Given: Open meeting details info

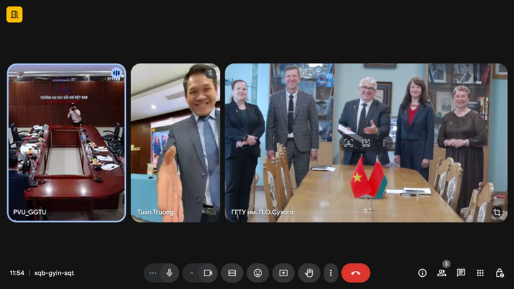Looking at the screenshot, I should 422,273.
